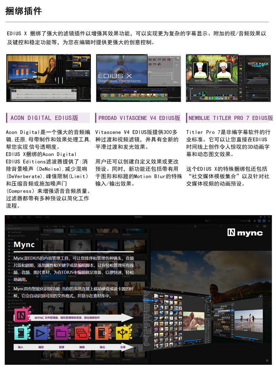
Task: Click the cyan 输入 import icon
Action: tap(22, 332)
